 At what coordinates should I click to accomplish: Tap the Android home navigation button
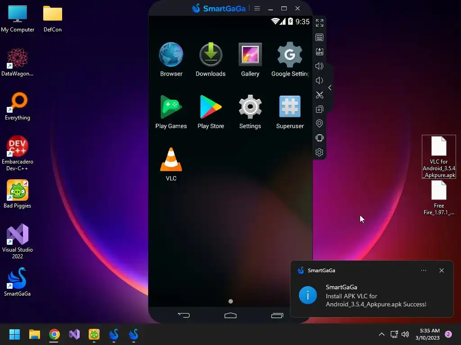[230, 315]
